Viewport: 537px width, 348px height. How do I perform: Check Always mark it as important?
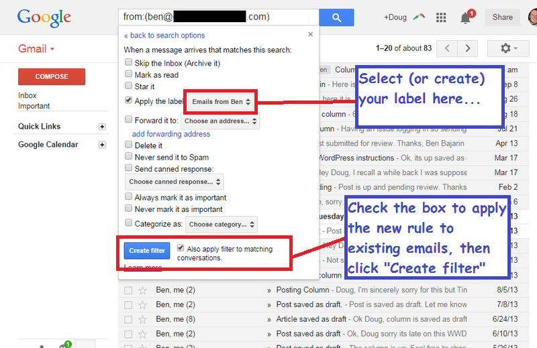click(128, 196)
